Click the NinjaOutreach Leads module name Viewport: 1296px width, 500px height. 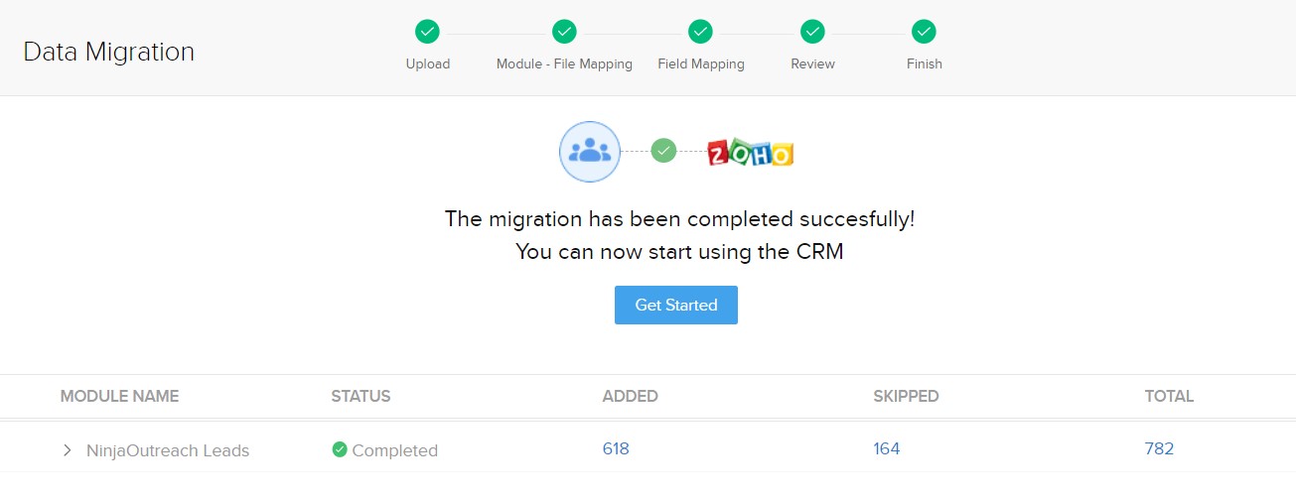click(168, 450)
